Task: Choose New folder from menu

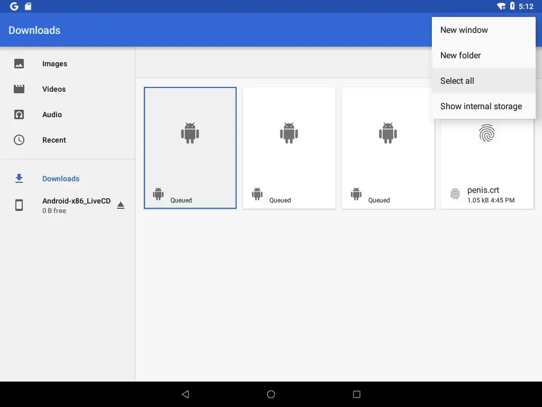Action: click(484, 55)
